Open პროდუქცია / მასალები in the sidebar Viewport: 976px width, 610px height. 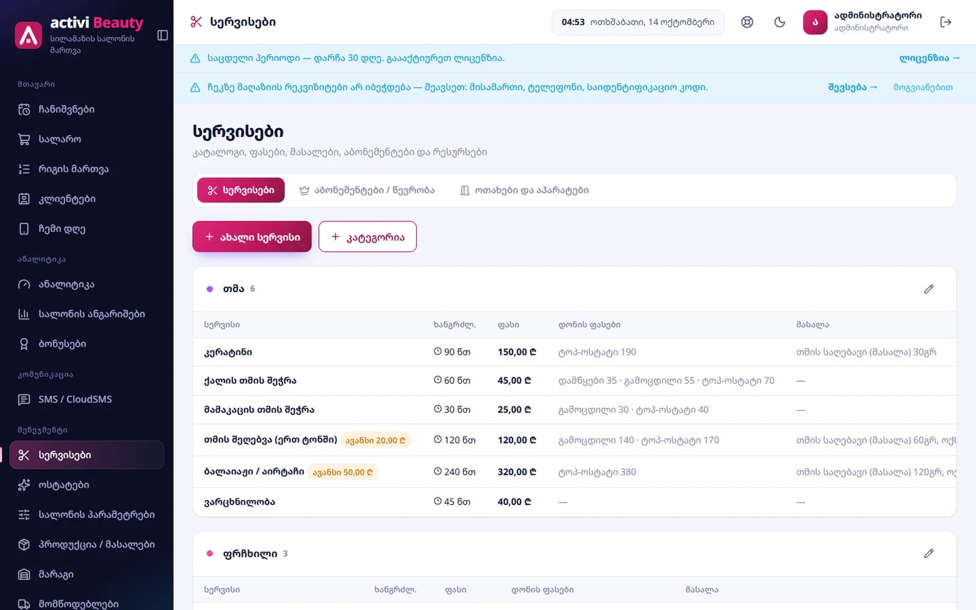click(87, 545)
